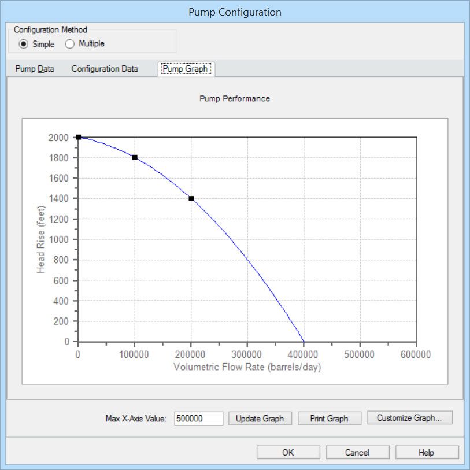Select the data point at 1400 feet head

coord(191,198)
